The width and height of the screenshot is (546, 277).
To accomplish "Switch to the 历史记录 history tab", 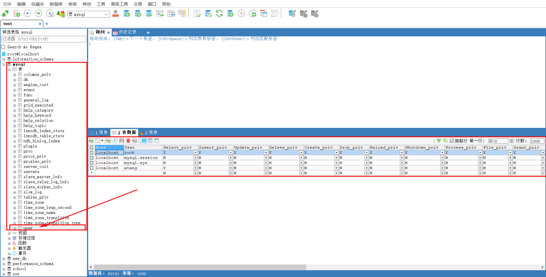I will click(125, 32).
